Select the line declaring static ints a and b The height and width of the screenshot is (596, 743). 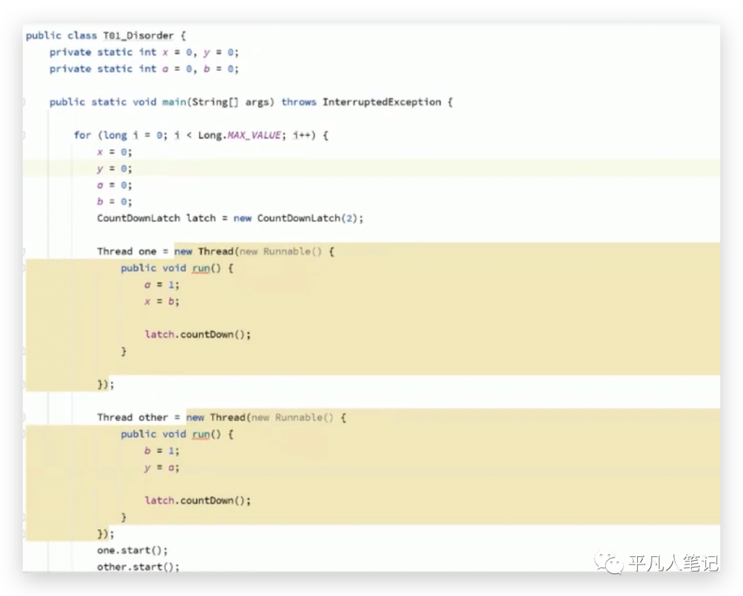pos(144,69)
